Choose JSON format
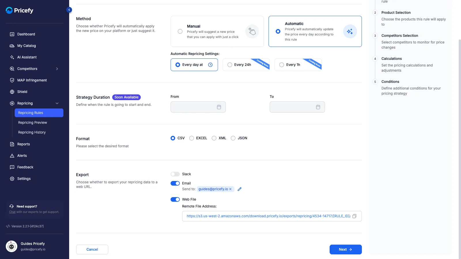 [x=233, y=138]
